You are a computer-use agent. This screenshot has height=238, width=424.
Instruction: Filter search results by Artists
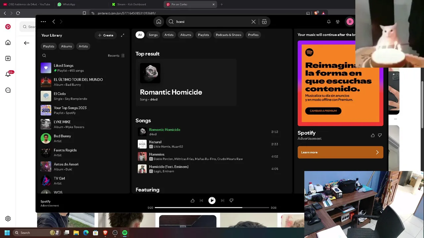click(x=169, y=35)
